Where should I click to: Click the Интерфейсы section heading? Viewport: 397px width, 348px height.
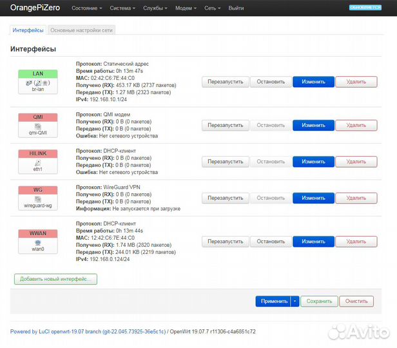coord(33,49)
